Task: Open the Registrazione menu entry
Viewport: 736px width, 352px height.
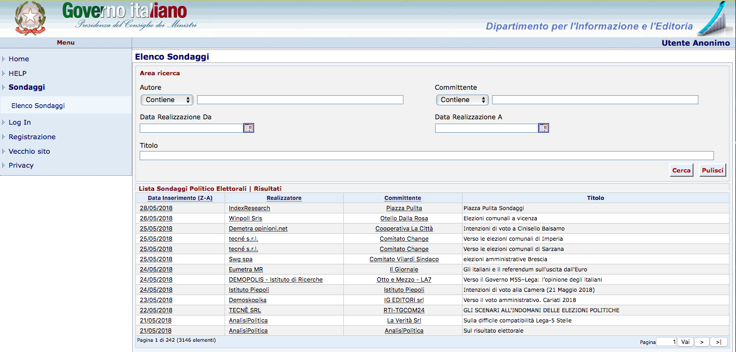Action: (x=32, y=137)
